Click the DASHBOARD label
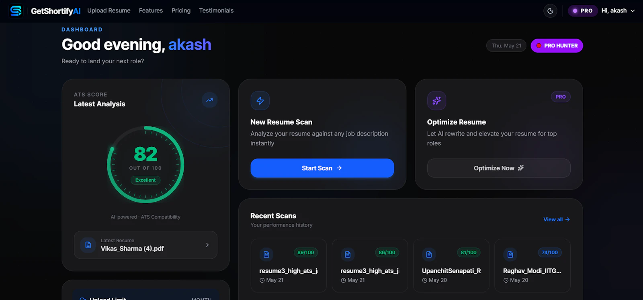Screen dimensions: 643x300 pos(82,30)
